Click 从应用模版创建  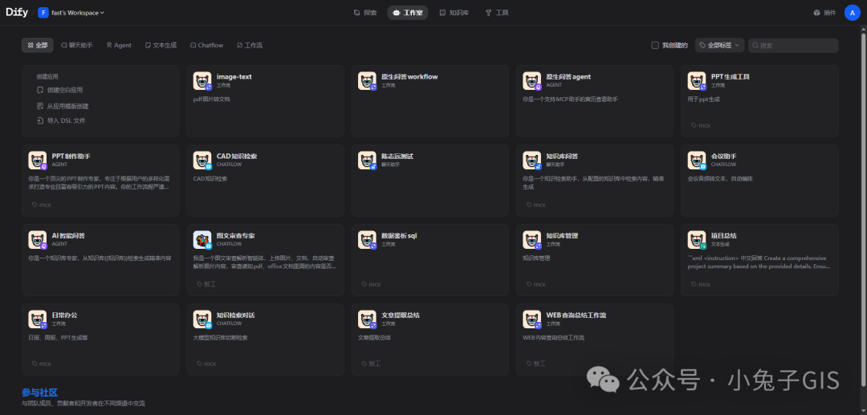coord(63,106)
